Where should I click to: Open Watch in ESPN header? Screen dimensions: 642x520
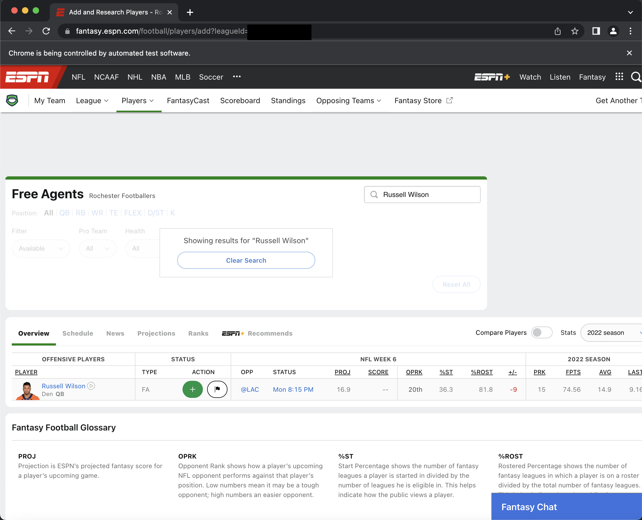530,77
